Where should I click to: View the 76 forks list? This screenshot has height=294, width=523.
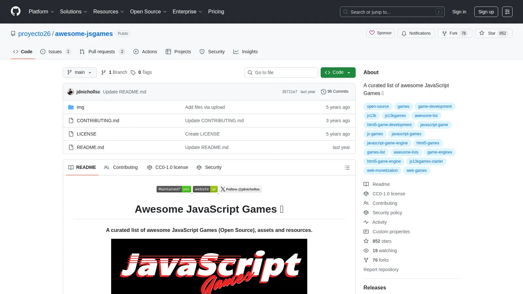click(376, 260)
